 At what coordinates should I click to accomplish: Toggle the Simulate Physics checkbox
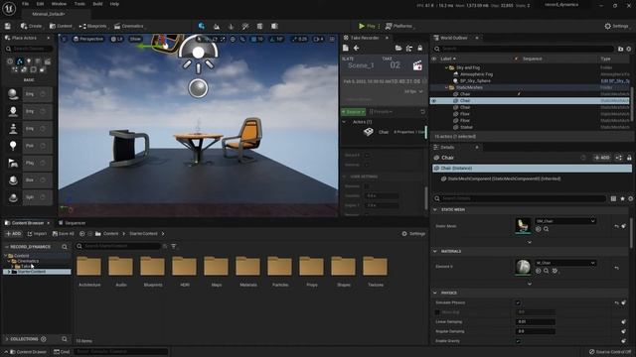pos(518,302)
